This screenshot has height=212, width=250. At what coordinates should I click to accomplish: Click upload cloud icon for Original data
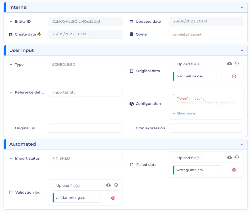(230, 64)
